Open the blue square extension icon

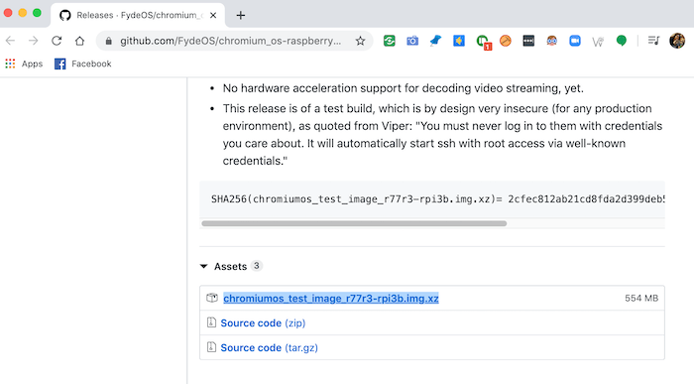pyautogui.click(x=459, y=41)
